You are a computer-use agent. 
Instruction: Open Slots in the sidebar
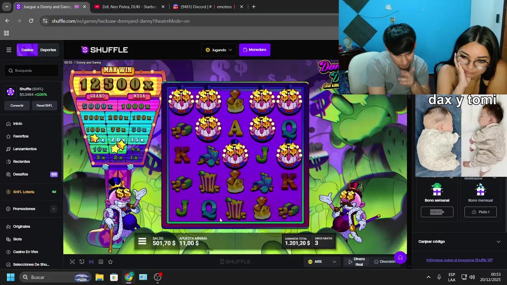[x=17, y=239]
